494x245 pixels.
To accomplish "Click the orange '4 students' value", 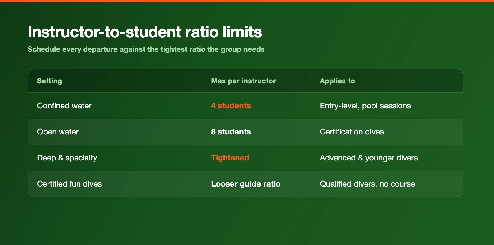I will pyautogui.click(x=231, y=106).
